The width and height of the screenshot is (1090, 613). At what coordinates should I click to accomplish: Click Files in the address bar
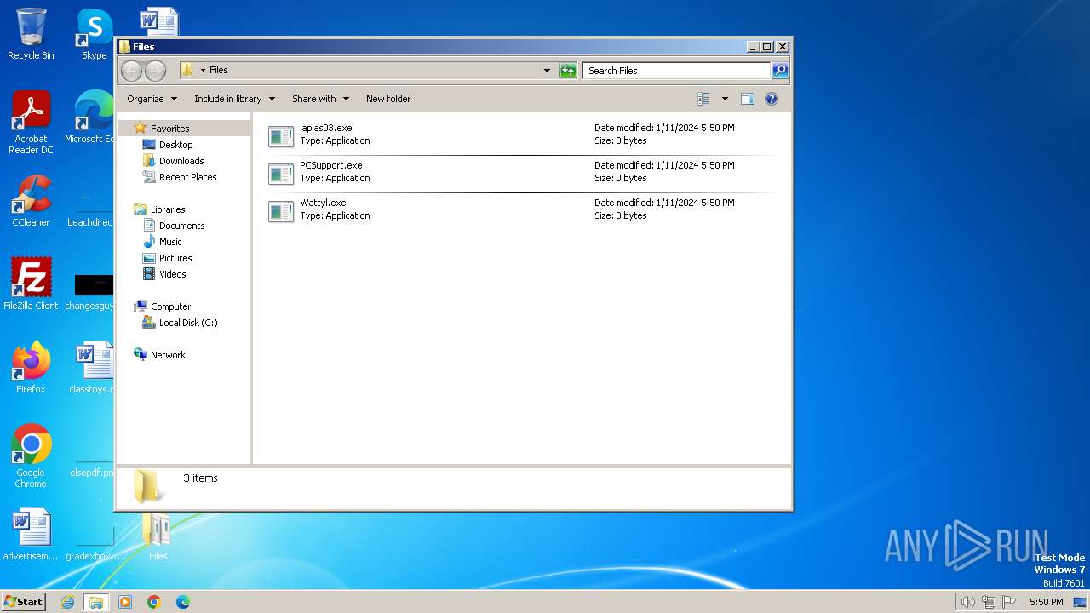(x=219, y=71)
